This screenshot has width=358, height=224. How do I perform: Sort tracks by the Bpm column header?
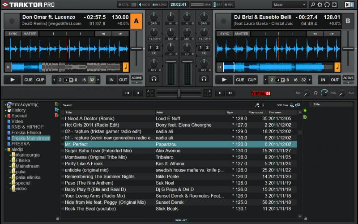[x=230, y=112]
